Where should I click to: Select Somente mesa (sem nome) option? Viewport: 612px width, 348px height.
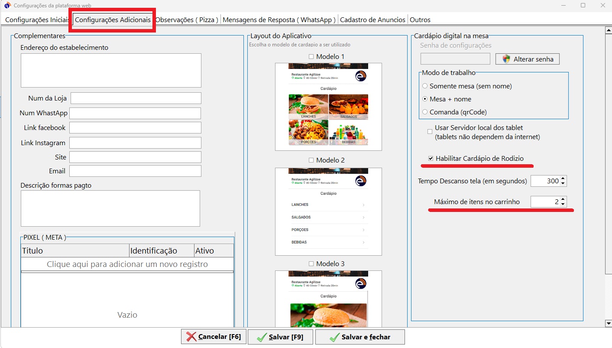pos(425,86)
